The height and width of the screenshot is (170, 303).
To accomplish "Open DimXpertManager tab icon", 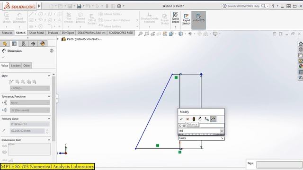I will pos(33,44).
